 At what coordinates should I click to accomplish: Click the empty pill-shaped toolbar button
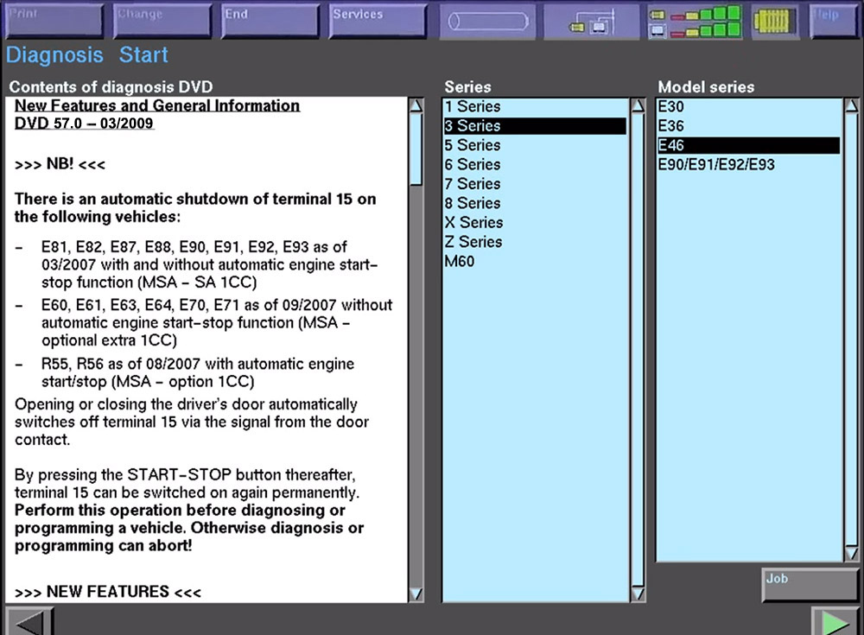pos(487,22)
